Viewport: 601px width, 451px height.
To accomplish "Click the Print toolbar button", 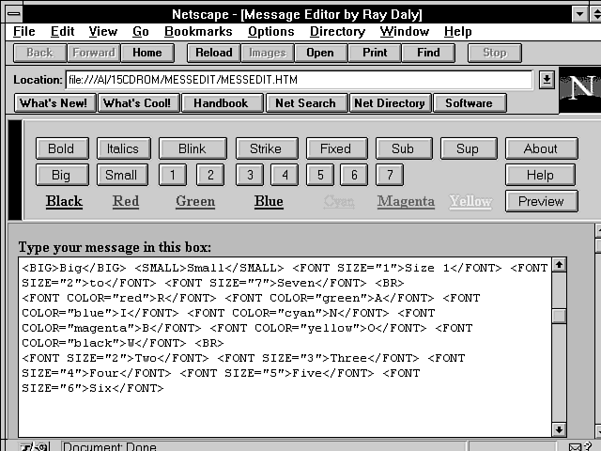I will [375, 53].
